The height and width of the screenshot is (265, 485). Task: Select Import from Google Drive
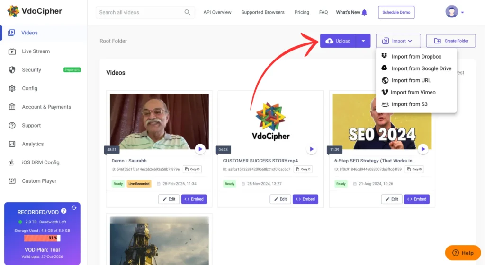pyautogui.click(x=416, y=68)
